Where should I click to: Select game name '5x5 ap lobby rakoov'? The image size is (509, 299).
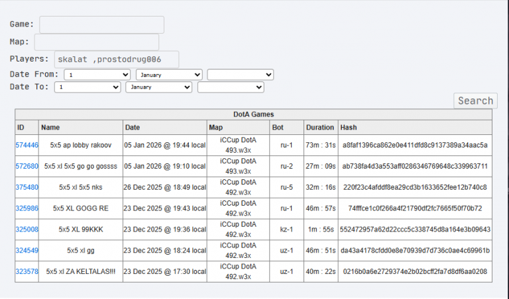(81, 145)
